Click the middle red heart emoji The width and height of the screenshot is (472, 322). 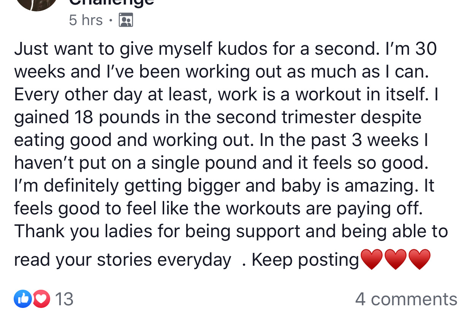click(395, 260)
